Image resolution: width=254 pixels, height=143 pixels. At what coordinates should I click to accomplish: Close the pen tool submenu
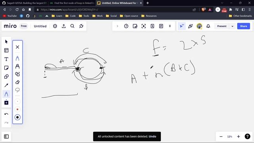click(x=17, y=47)
